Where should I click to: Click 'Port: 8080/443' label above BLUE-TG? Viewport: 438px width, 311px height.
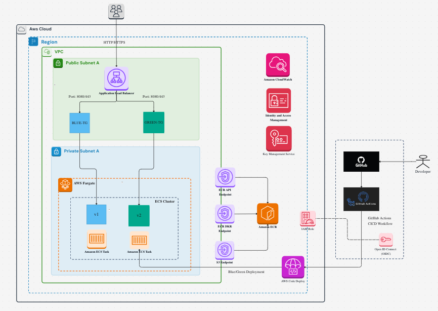(79, 96)
